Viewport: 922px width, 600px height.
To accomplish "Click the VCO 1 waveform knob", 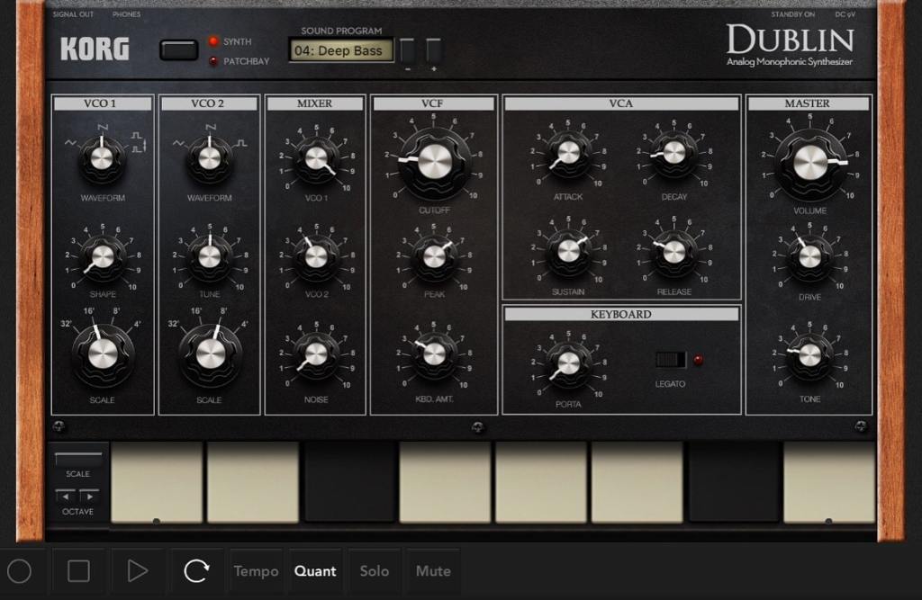I will coord(102,158).
